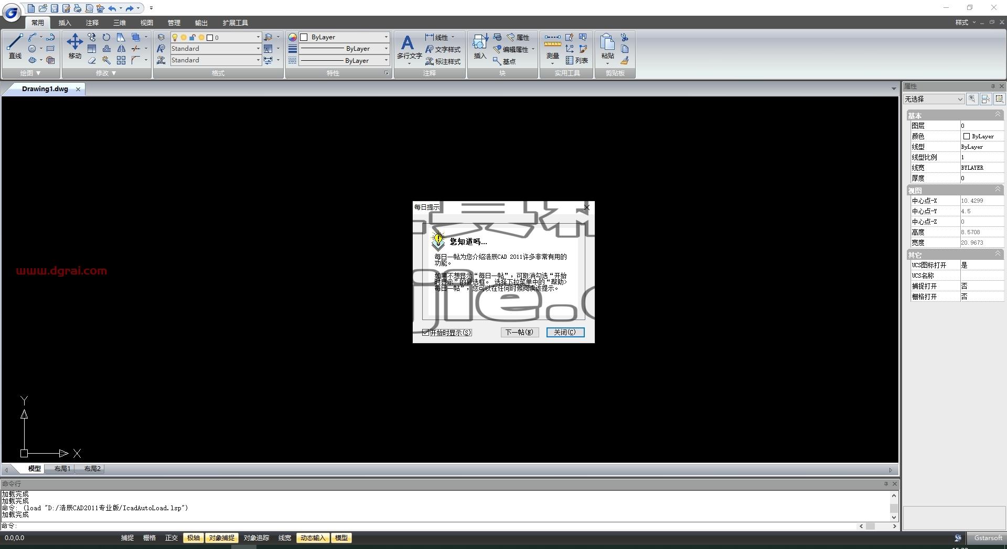Screen dimensions: 1007x549
Task: Click the Measure (测量) tool icon
Action: coord(552,46)
